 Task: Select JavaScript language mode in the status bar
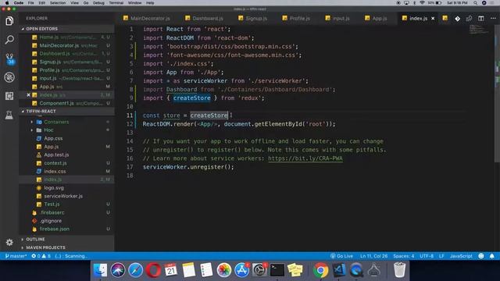[x=461, y=256]
